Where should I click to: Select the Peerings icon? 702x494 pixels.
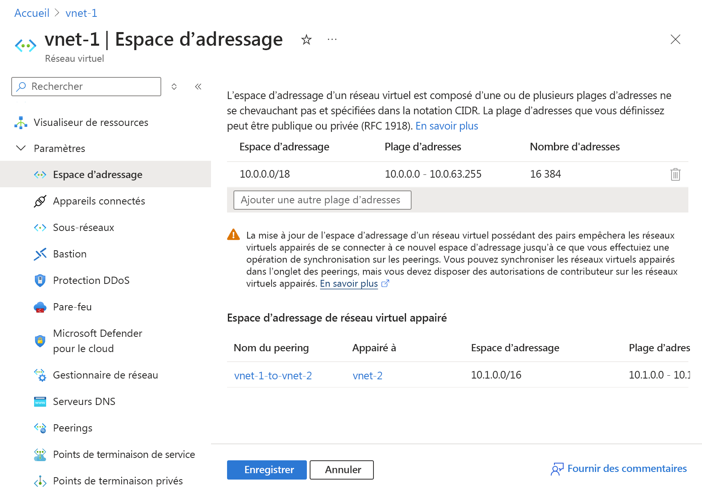tap(40, 428)
